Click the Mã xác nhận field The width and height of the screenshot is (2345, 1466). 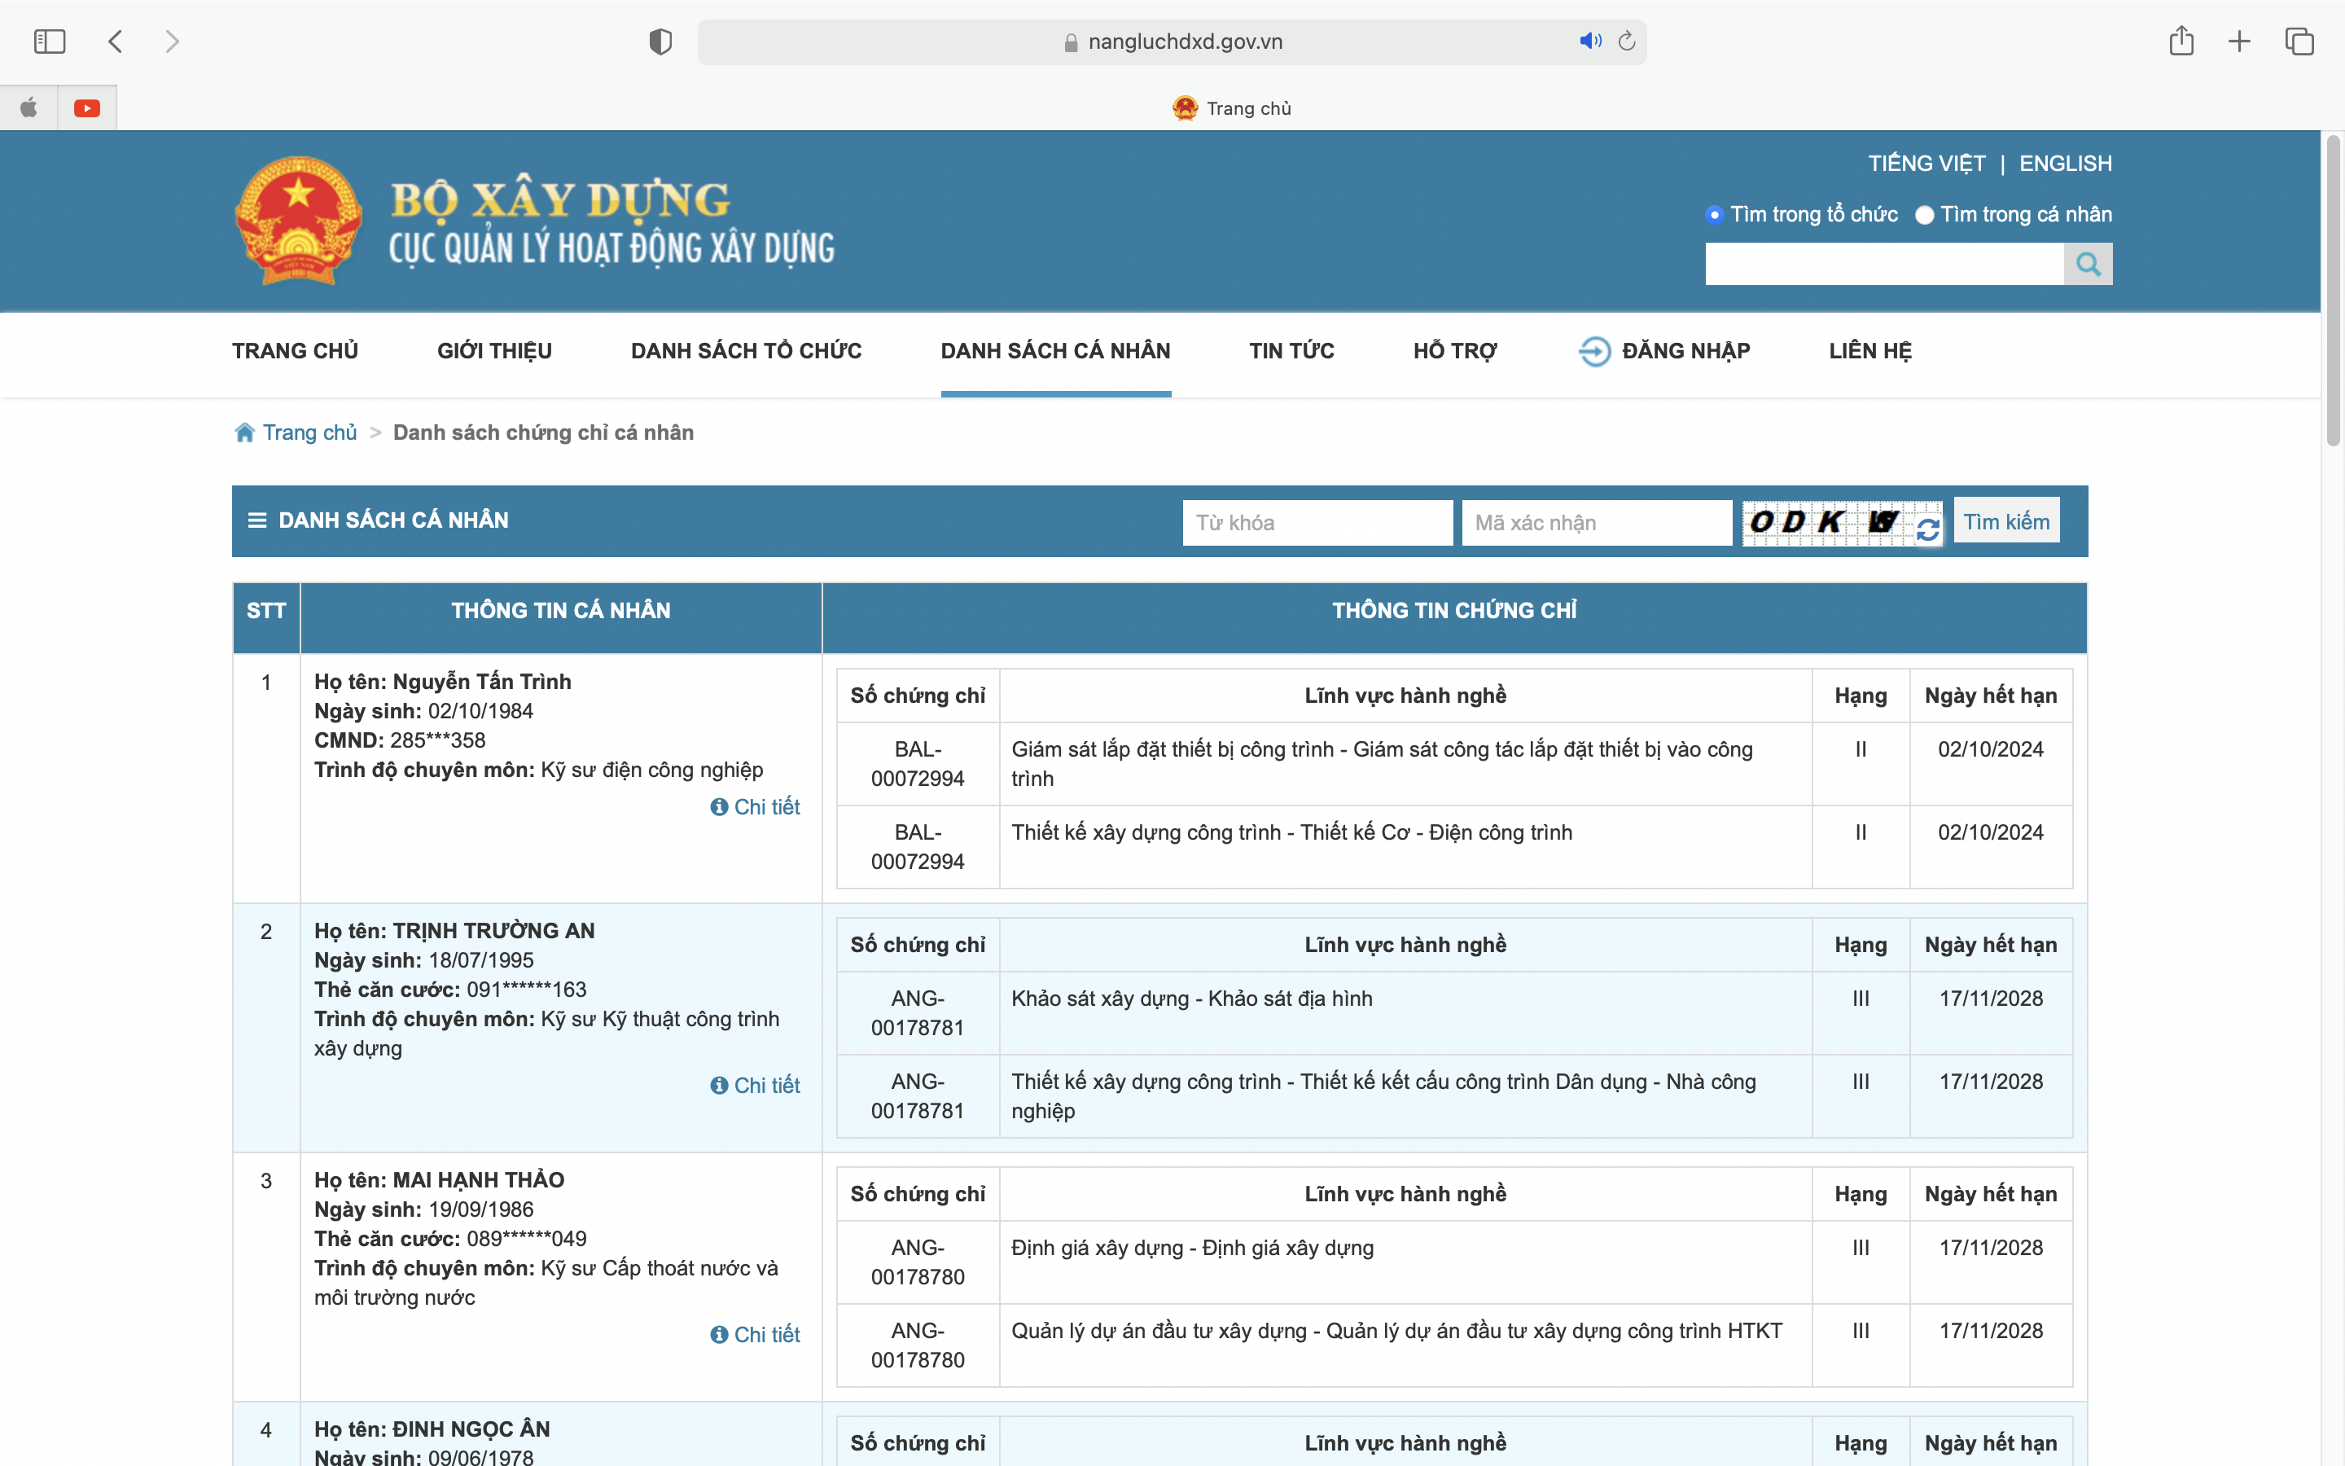click(x=1595, y=523)
